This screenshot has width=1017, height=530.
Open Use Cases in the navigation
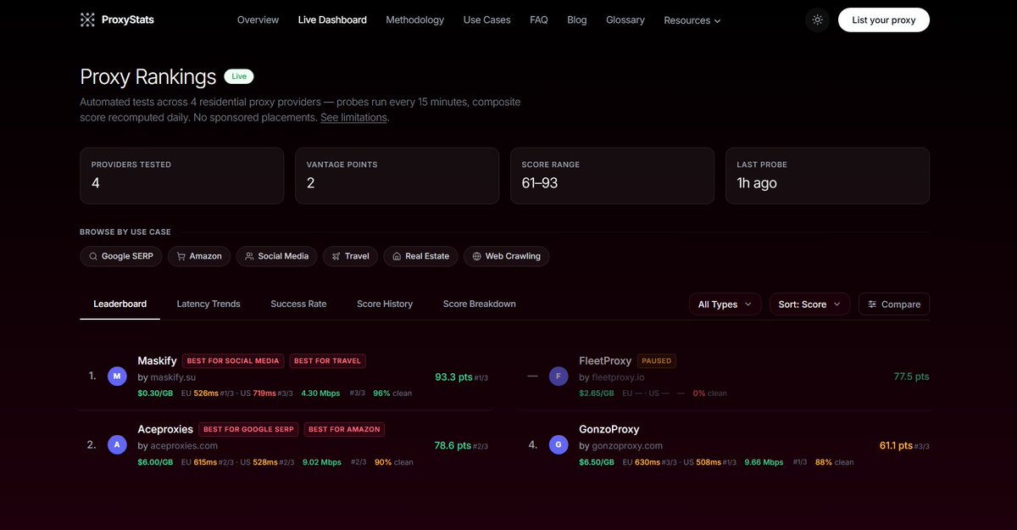point(487,20)
